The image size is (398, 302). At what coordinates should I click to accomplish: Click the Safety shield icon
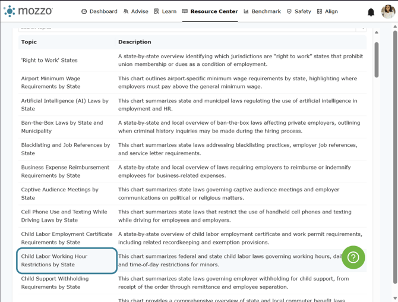289,11
